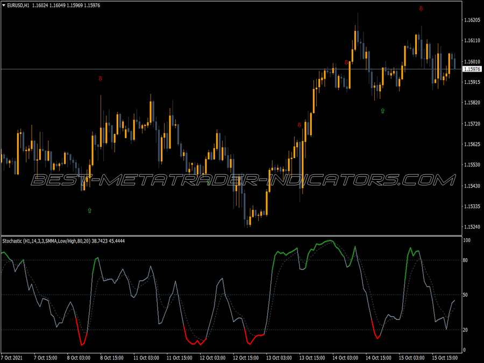
Task: Click the stochastic 80 level label
Action: point(466,260)
